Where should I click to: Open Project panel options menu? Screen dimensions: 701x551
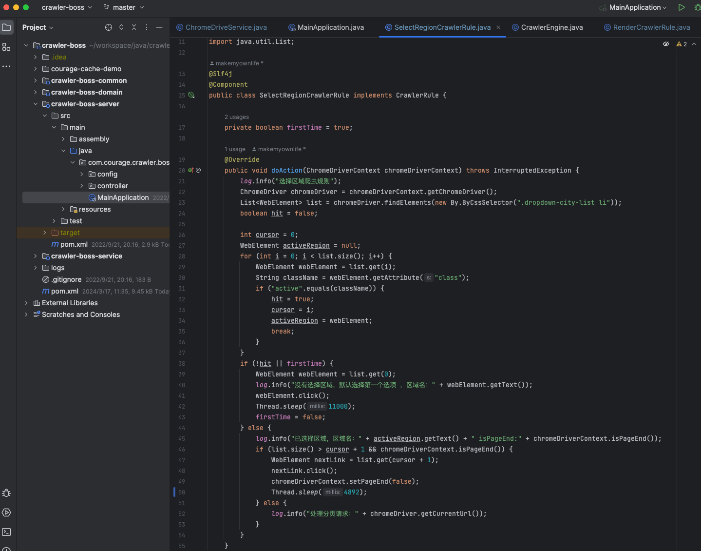(x=147, y=27)
